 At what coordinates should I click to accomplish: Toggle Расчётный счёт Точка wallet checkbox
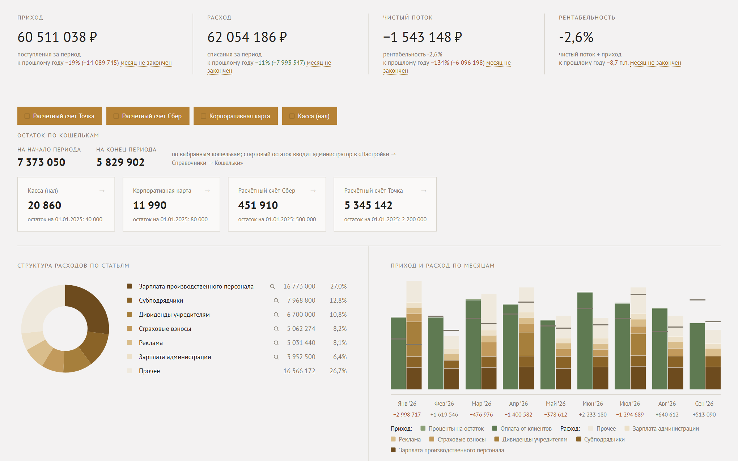(27, 116)
